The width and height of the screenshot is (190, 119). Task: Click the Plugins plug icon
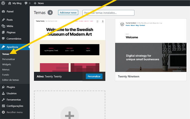pos(3,87)
